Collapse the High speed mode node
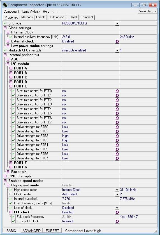Screen dimensions: 160x235 coord(8,185)
